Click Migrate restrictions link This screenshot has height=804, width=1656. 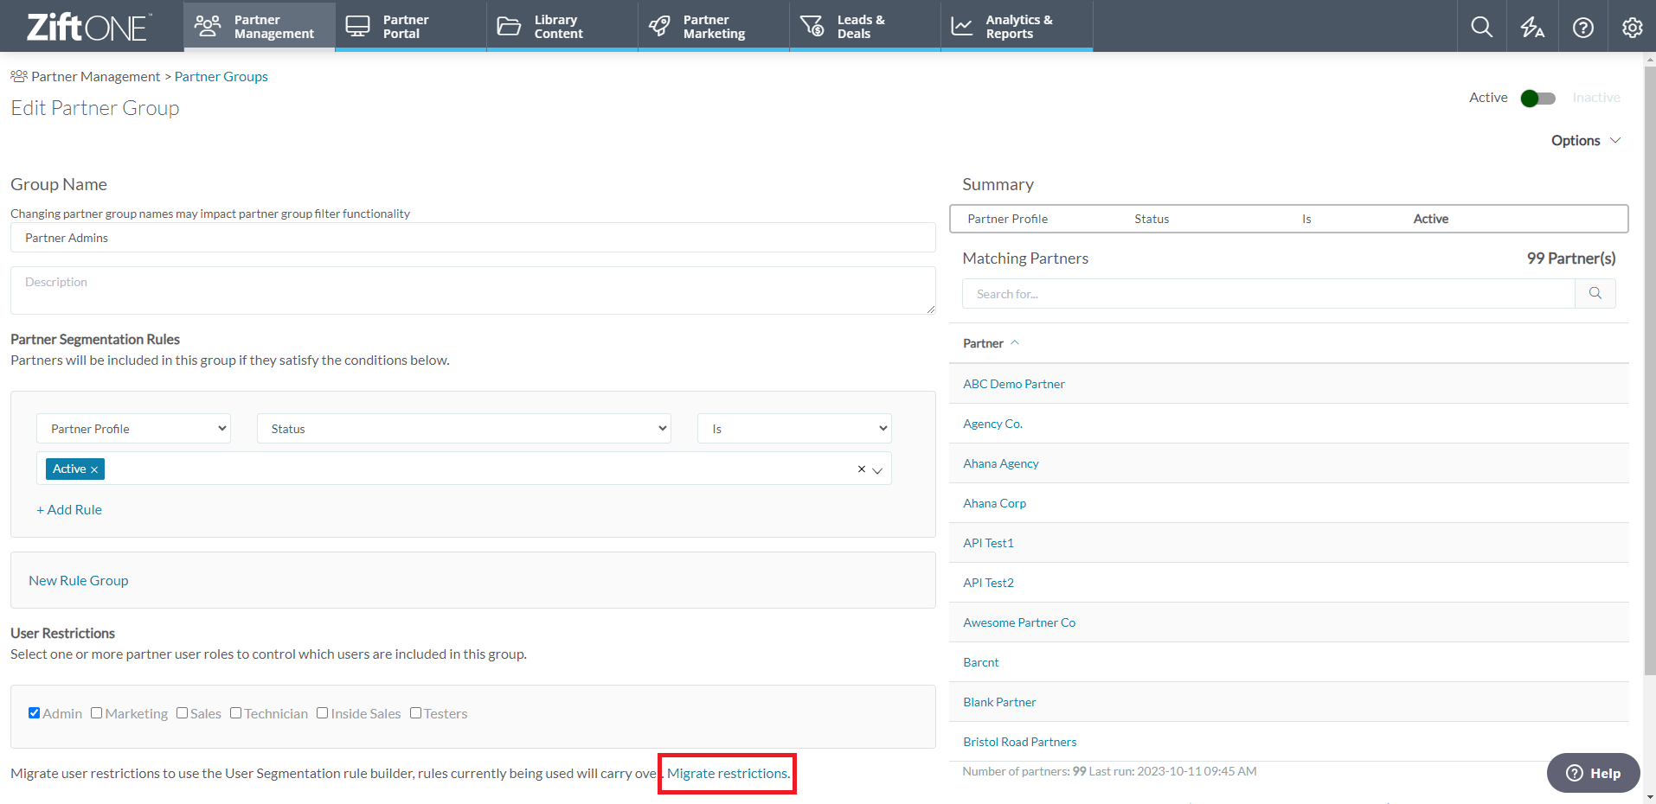point(728,773)
